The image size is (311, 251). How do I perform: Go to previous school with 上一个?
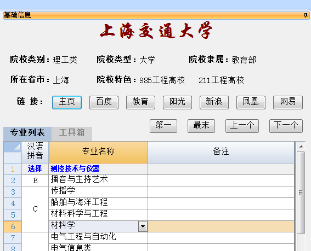242,126
